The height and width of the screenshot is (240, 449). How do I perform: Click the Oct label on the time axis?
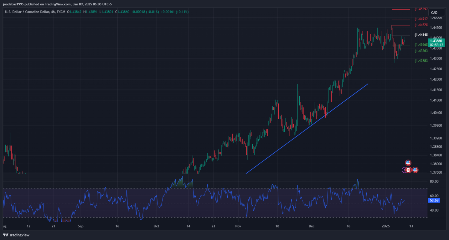point(156,226)
